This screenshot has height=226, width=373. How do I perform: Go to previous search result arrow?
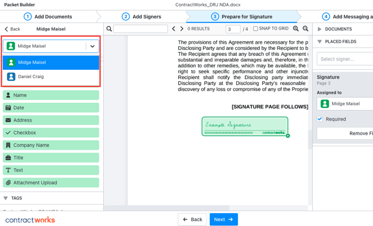[174, 29]
